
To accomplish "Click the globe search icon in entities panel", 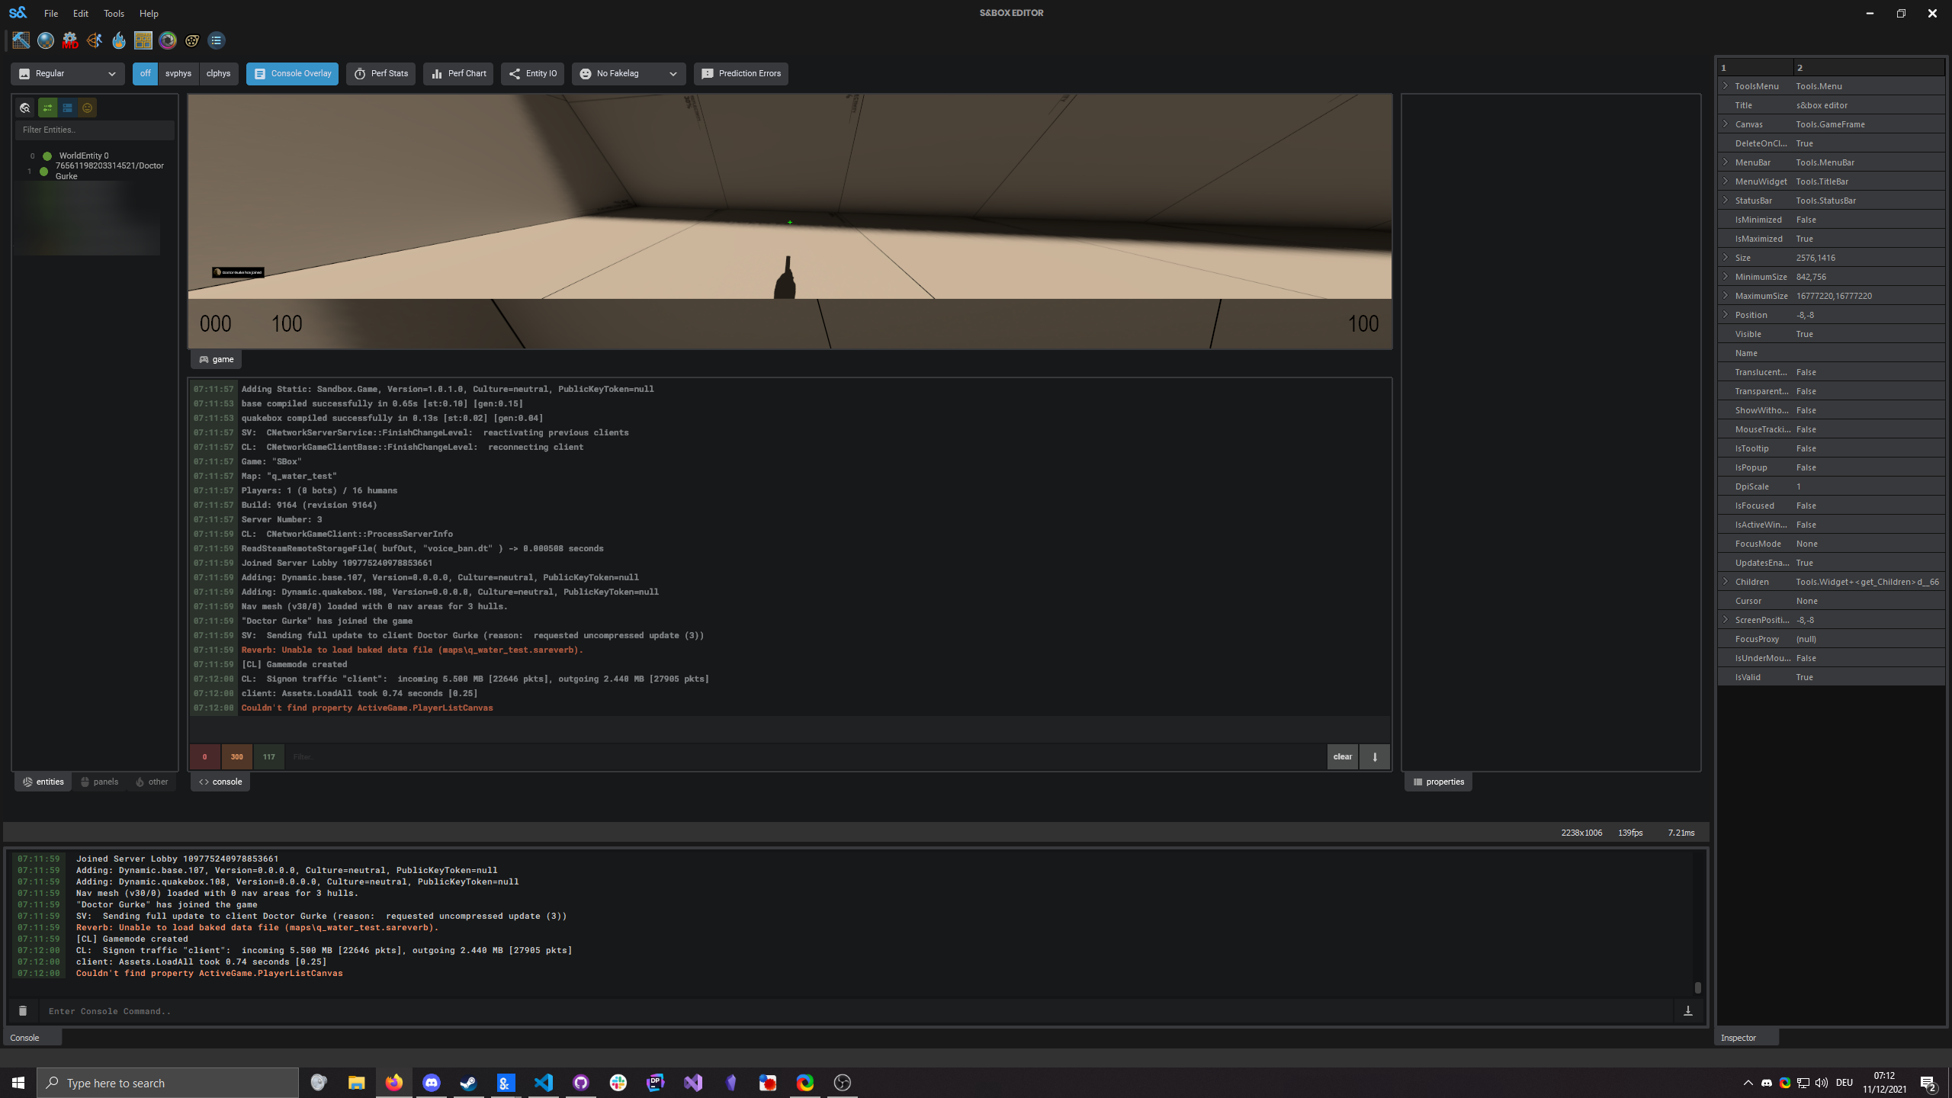I will click(25, 108).
